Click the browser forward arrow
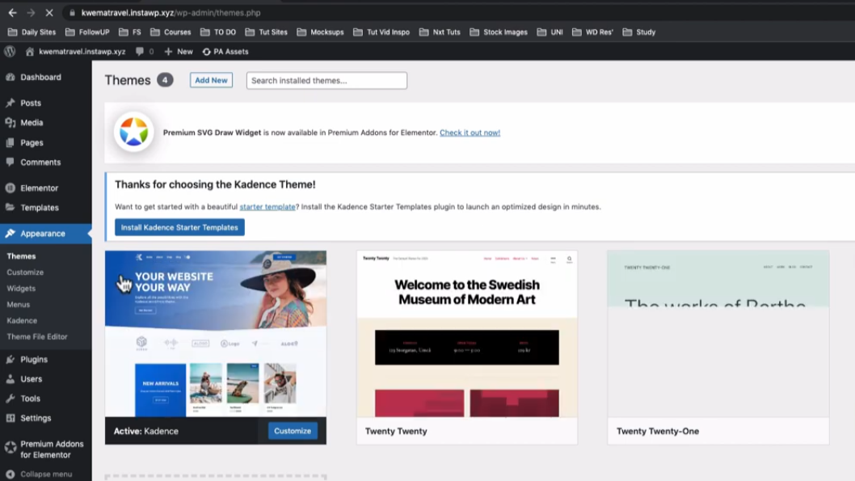This screenshot has height=481, width=855. coord(31,13)
